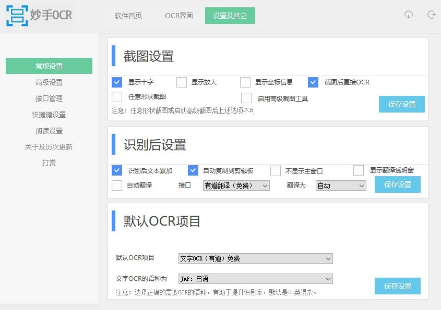Click the 翻译为 label text
Viewport: 441px width, 310px height.
pos(296,185)
